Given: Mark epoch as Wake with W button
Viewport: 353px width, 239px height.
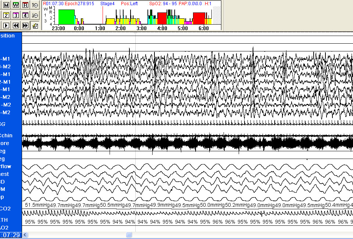Looking at the screenshot, I should 16,5.
